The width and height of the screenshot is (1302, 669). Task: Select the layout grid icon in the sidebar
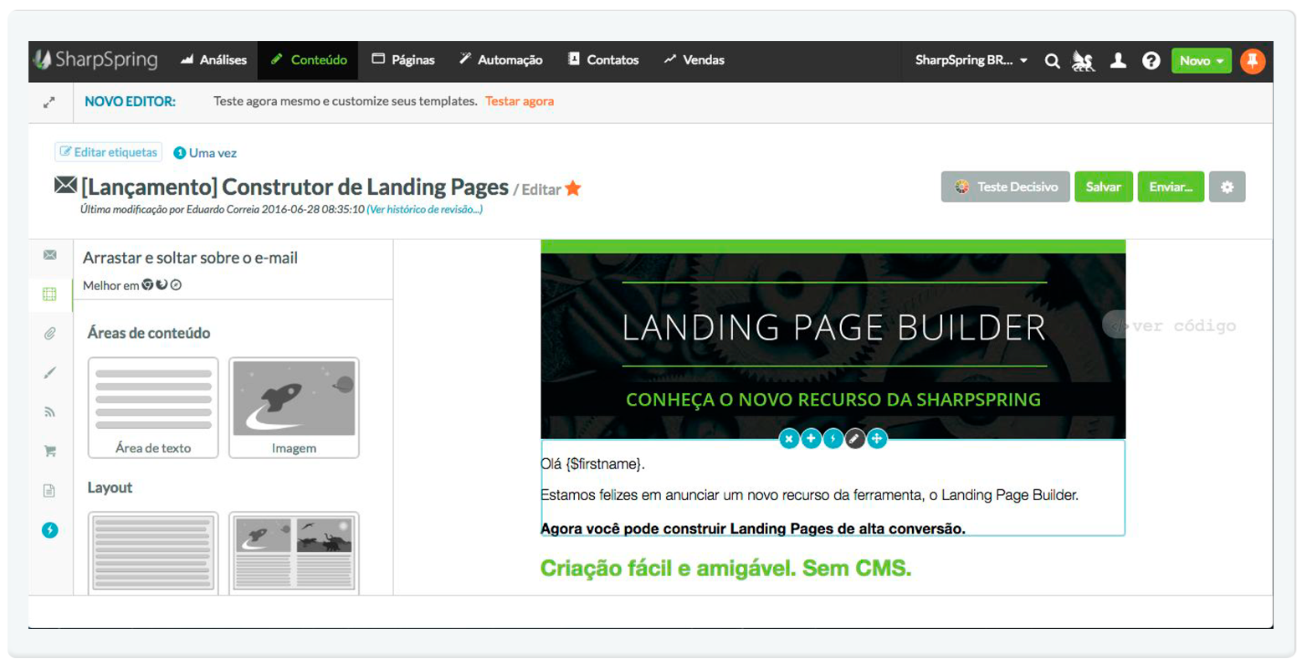tap(50, 294)
